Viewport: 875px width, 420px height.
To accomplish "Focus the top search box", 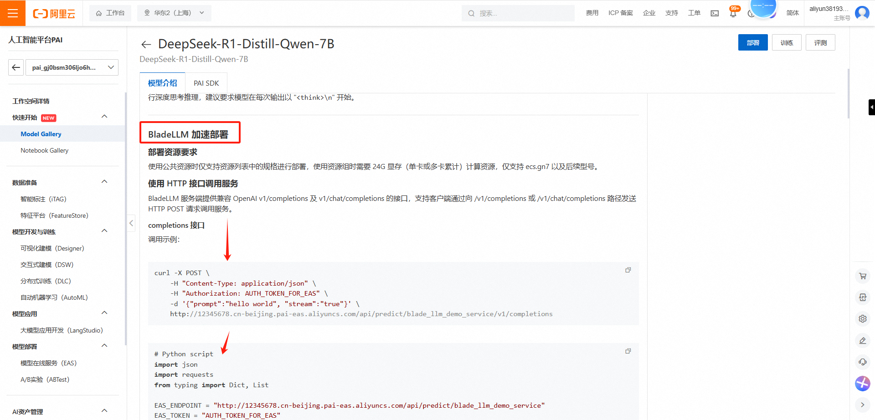I will tap(518, 13).
